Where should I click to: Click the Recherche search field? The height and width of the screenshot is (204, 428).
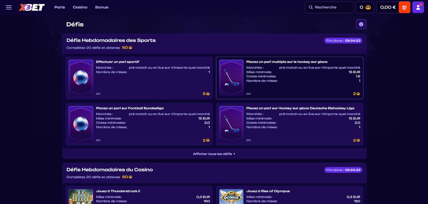[x=329, y=7]
